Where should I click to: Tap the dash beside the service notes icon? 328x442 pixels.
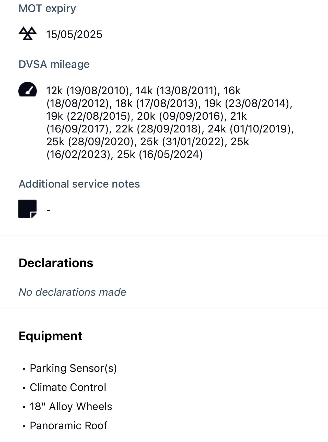49,210
